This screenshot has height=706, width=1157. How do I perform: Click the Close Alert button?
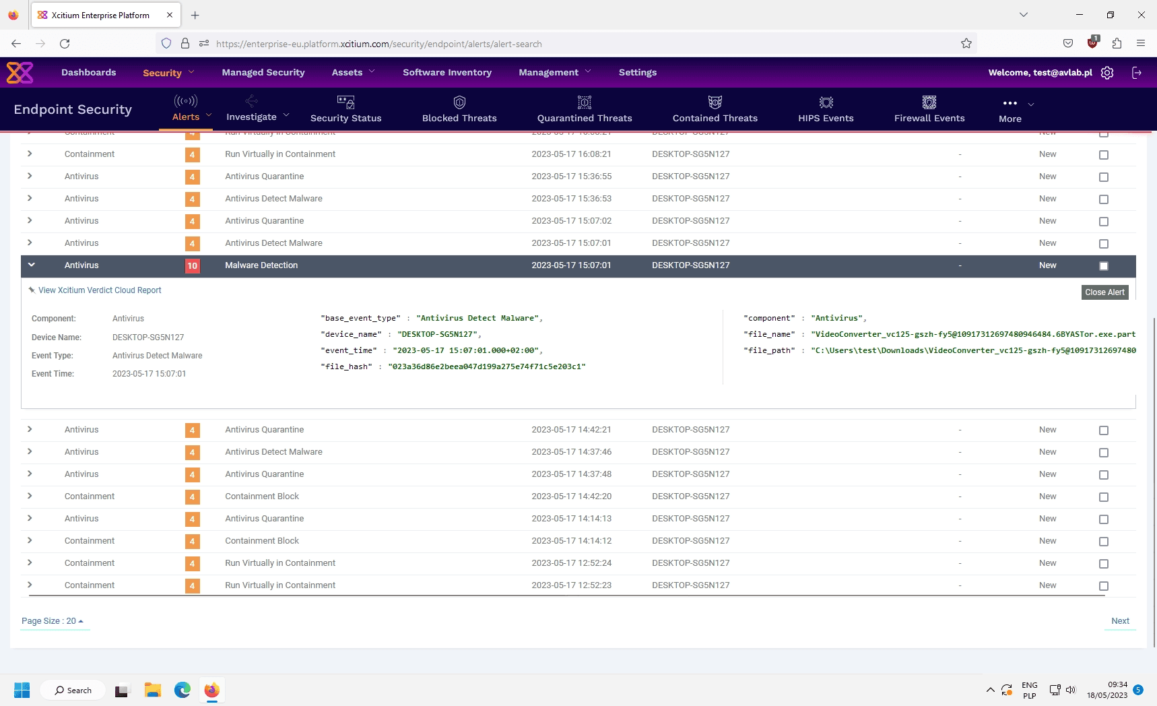click(1104, 292)
